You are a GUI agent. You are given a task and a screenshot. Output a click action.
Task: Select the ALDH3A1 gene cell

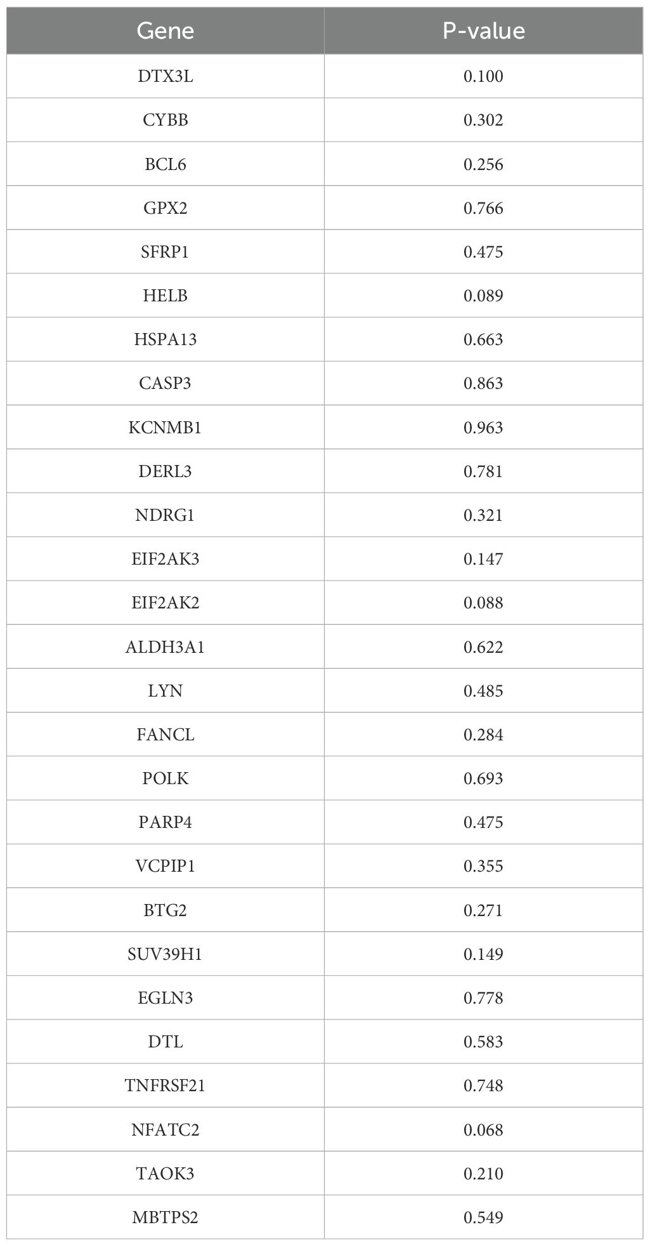[x=166, y=647]
